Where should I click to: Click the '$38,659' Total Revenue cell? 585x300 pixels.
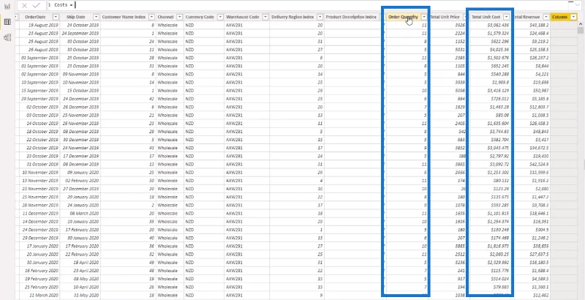[531, 247]
